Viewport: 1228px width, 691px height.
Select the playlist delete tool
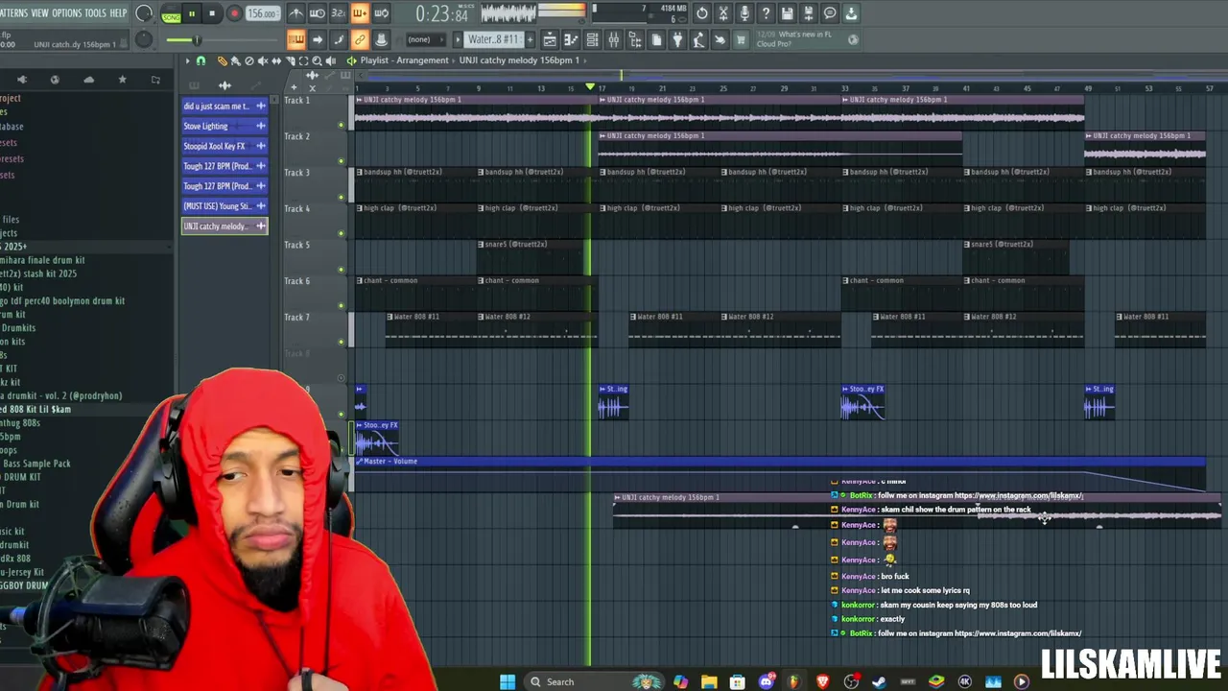[x=249, y=60]
